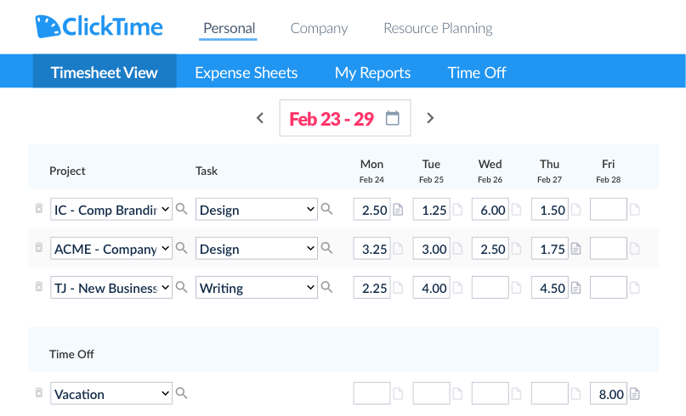Search projects next to TJ - New Business
The height and width of the screenshot is (416, 686).
coord(181,288)
